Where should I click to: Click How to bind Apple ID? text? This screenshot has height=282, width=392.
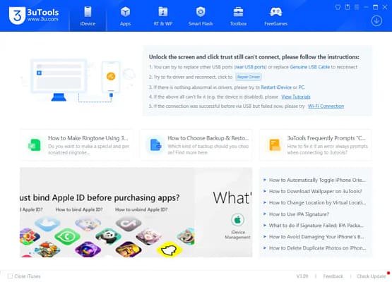79,209
